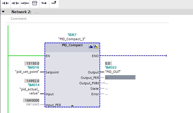Screen dimensions: 193x113
Task: Click the "pid_actual_value" input operand
Action: [29, 91]
